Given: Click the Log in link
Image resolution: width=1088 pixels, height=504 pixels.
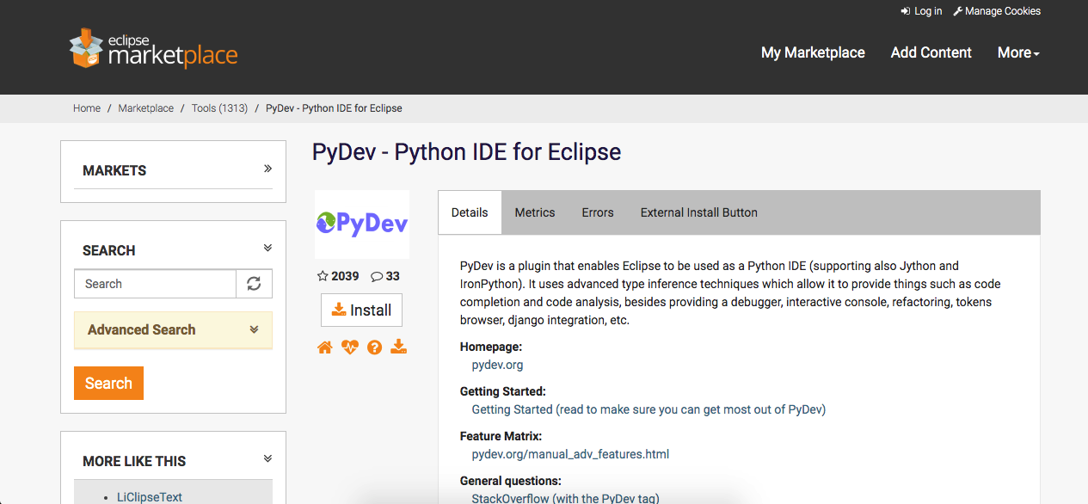Looking at the screenshot, I should click(921, 11).
